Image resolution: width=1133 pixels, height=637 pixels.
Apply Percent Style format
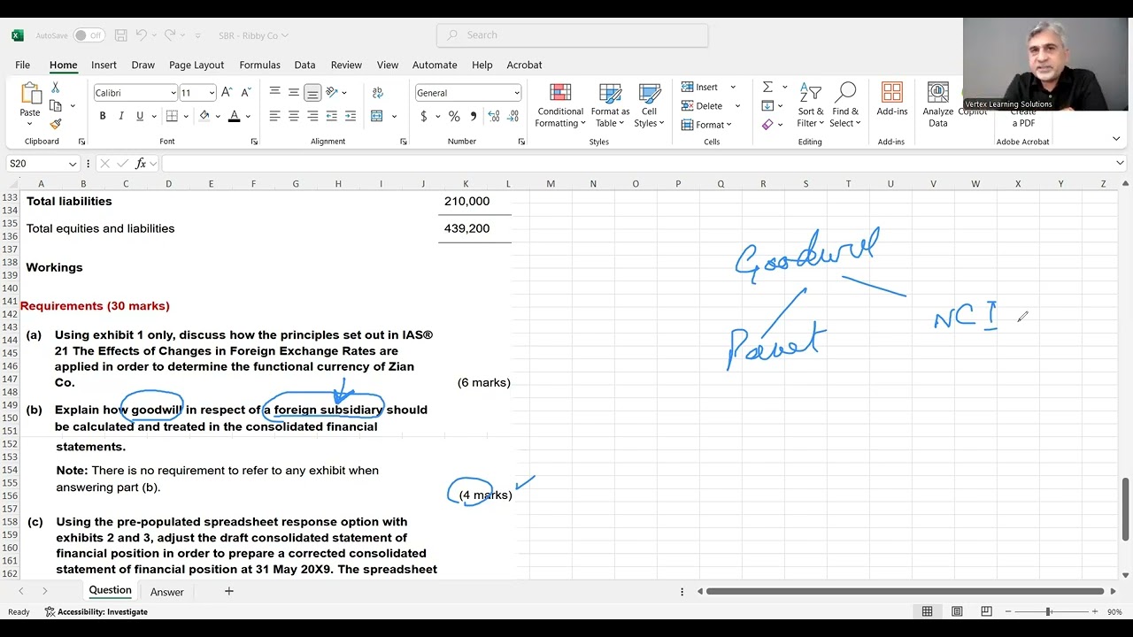pos(454,116)
